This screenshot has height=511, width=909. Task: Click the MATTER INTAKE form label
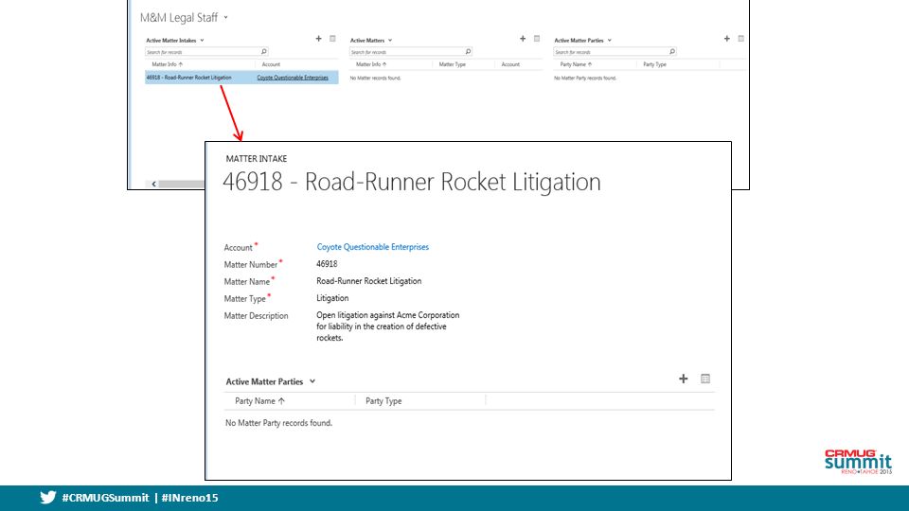(x=257, y=159)
